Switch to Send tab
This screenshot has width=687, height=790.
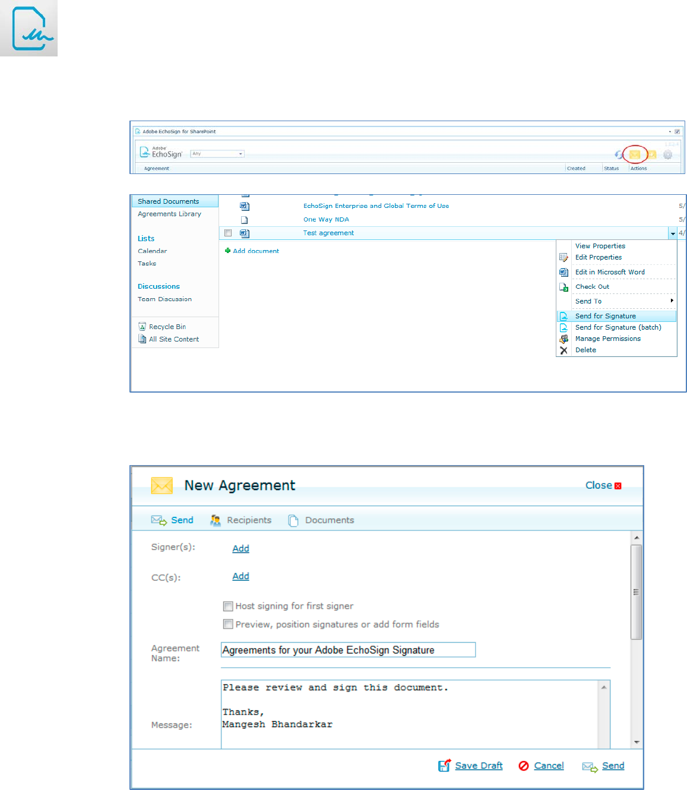coord(172,520)
